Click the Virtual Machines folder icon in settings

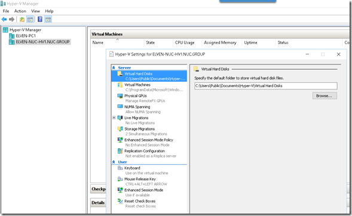click(120, 85)
